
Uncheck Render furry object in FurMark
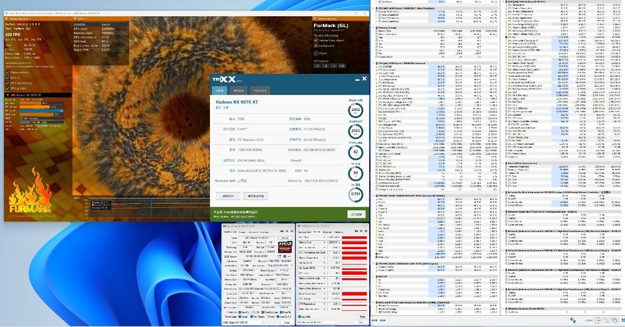pyautogui.click(x=316, y=40)
